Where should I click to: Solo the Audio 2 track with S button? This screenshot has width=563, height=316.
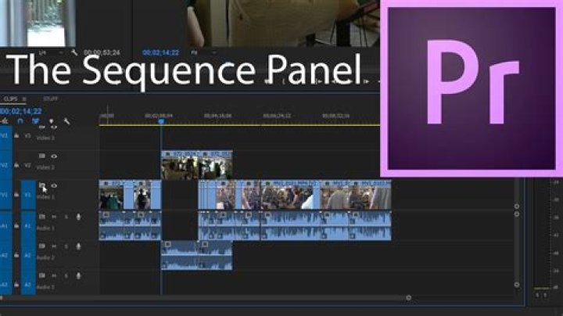[x=66, y=246]
